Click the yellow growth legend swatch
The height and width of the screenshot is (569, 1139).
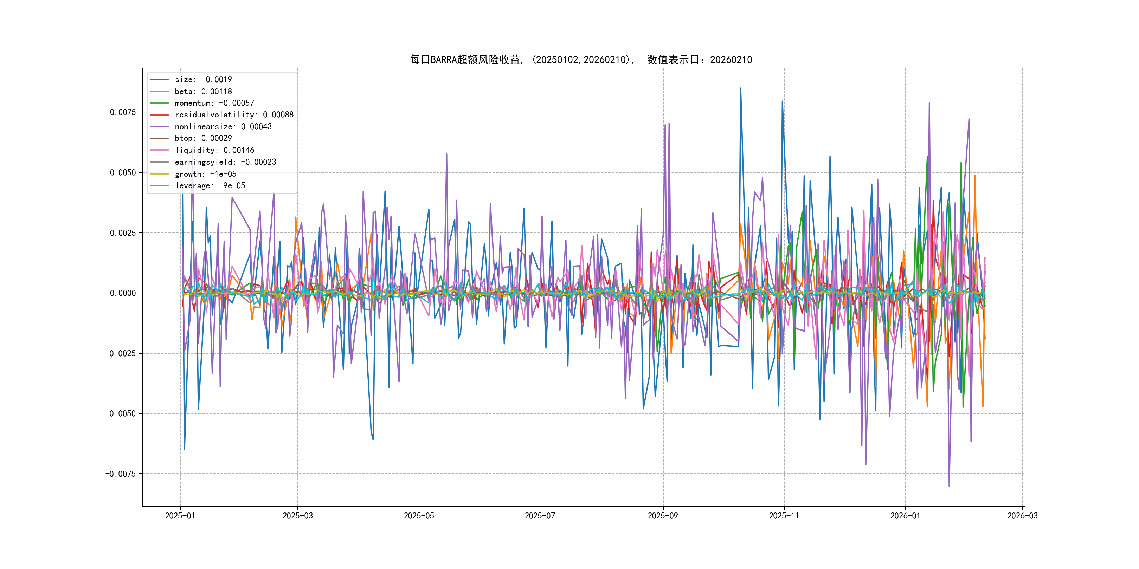(x=159, y=174)
